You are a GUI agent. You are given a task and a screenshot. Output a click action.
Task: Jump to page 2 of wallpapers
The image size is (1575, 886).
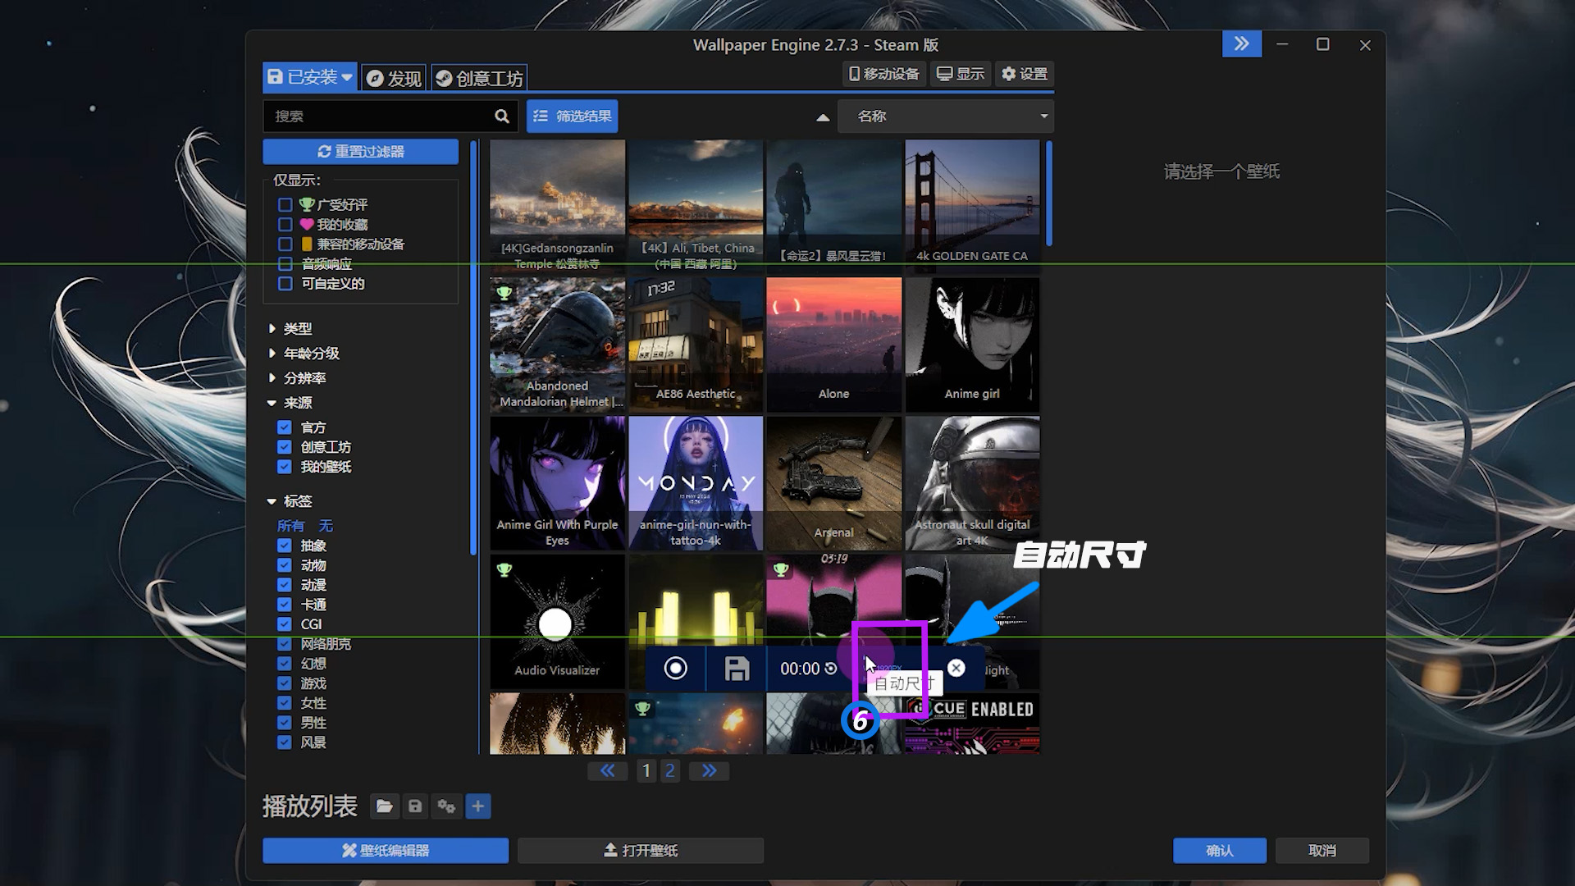[670, 770]
